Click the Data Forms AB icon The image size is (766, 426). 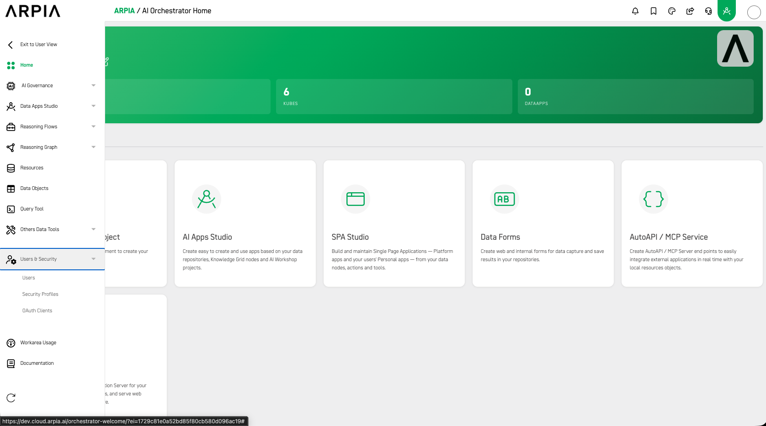tap(505, 199)
